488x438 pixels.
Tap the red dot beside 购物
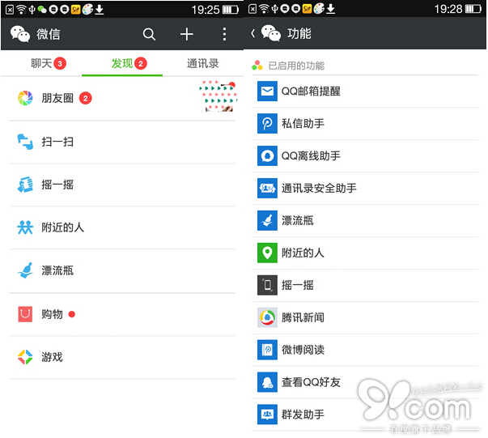click(71, 314)
